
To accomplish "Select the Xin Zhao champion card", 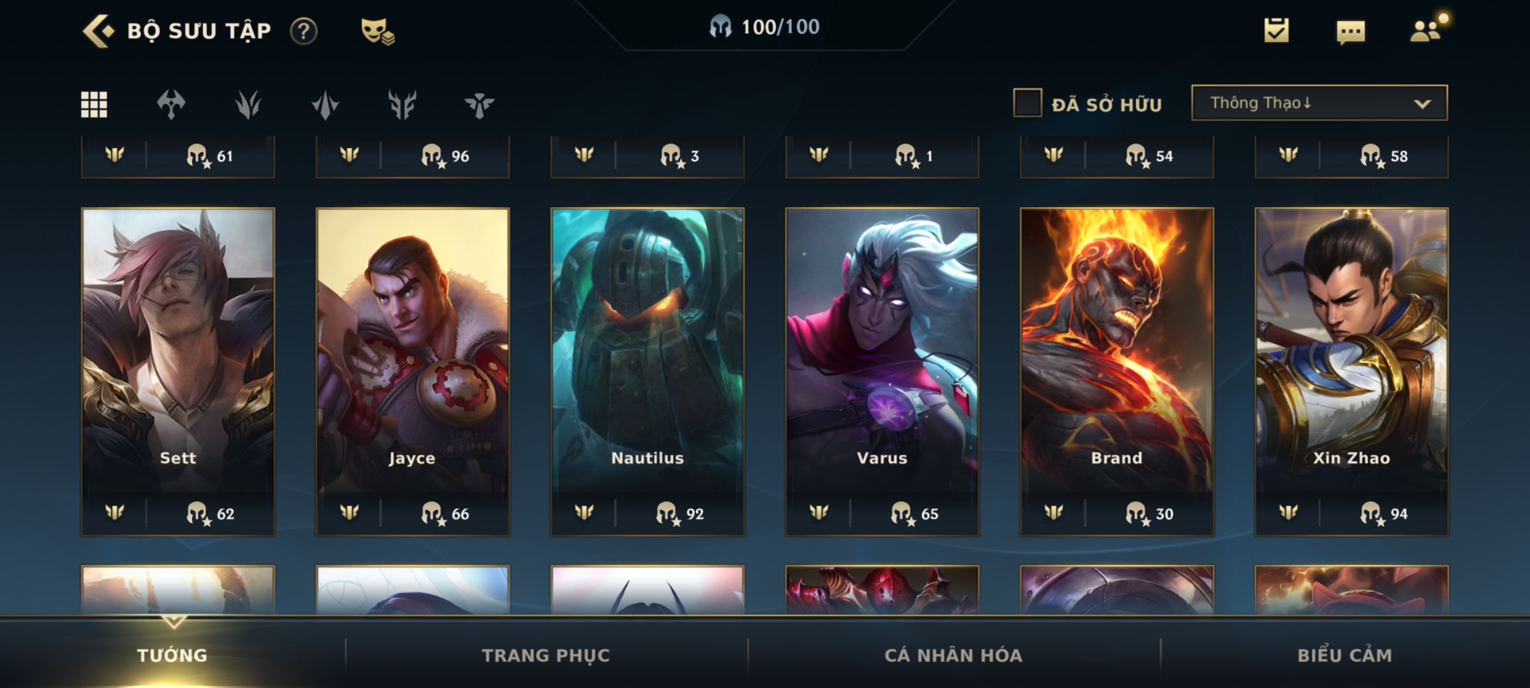I will coord(1351,371).
